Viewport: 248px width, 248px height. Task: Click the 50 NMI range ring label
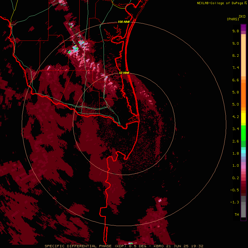click(x=124, y=73)
